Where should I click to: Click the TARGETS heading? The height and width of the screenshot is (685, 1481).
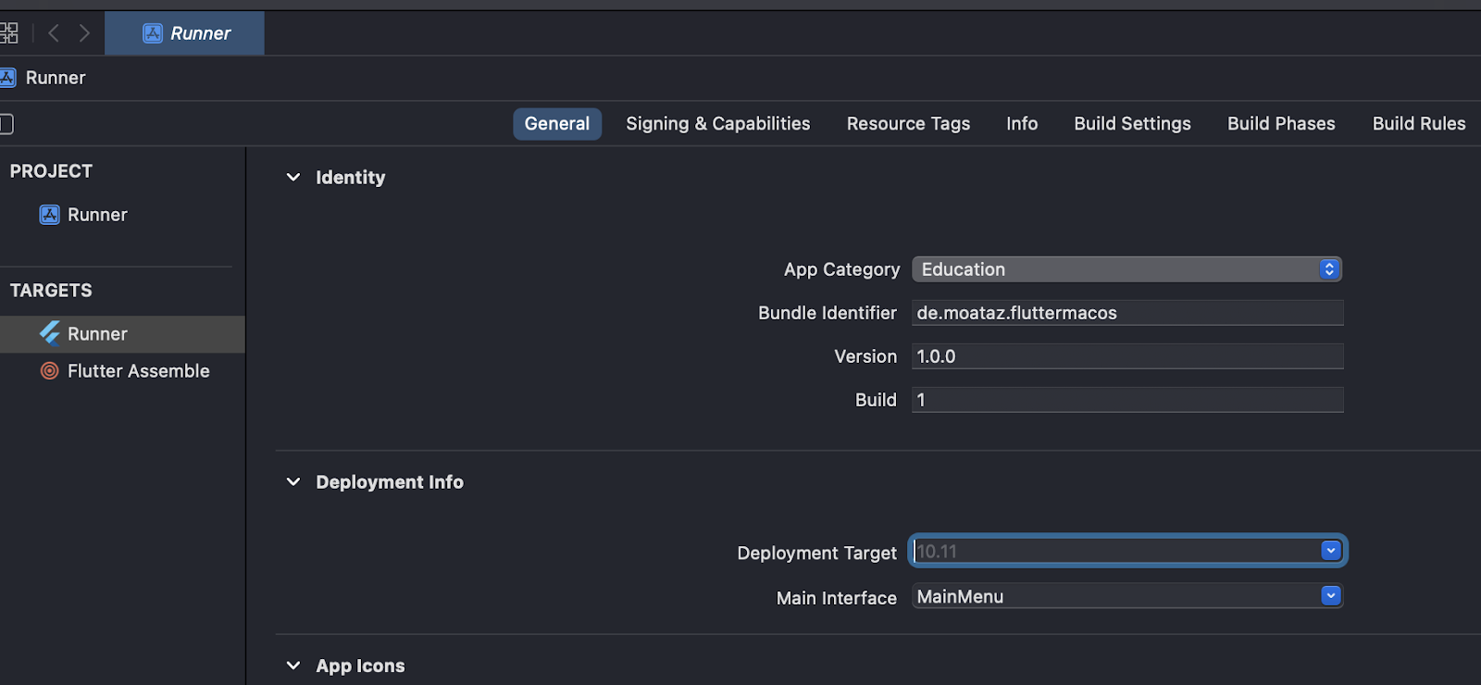[x=51, y=291]
